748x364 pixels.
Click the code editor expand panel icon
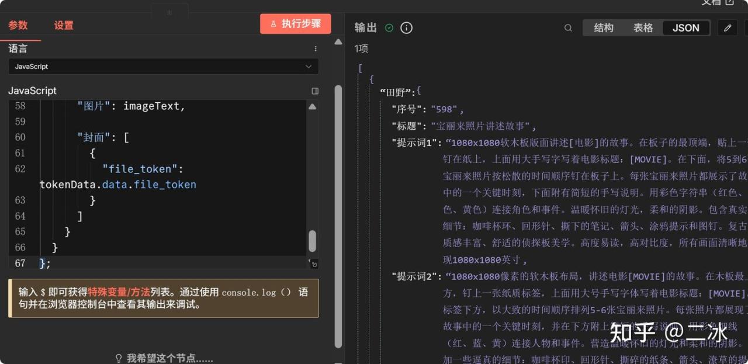coord(315,91)
